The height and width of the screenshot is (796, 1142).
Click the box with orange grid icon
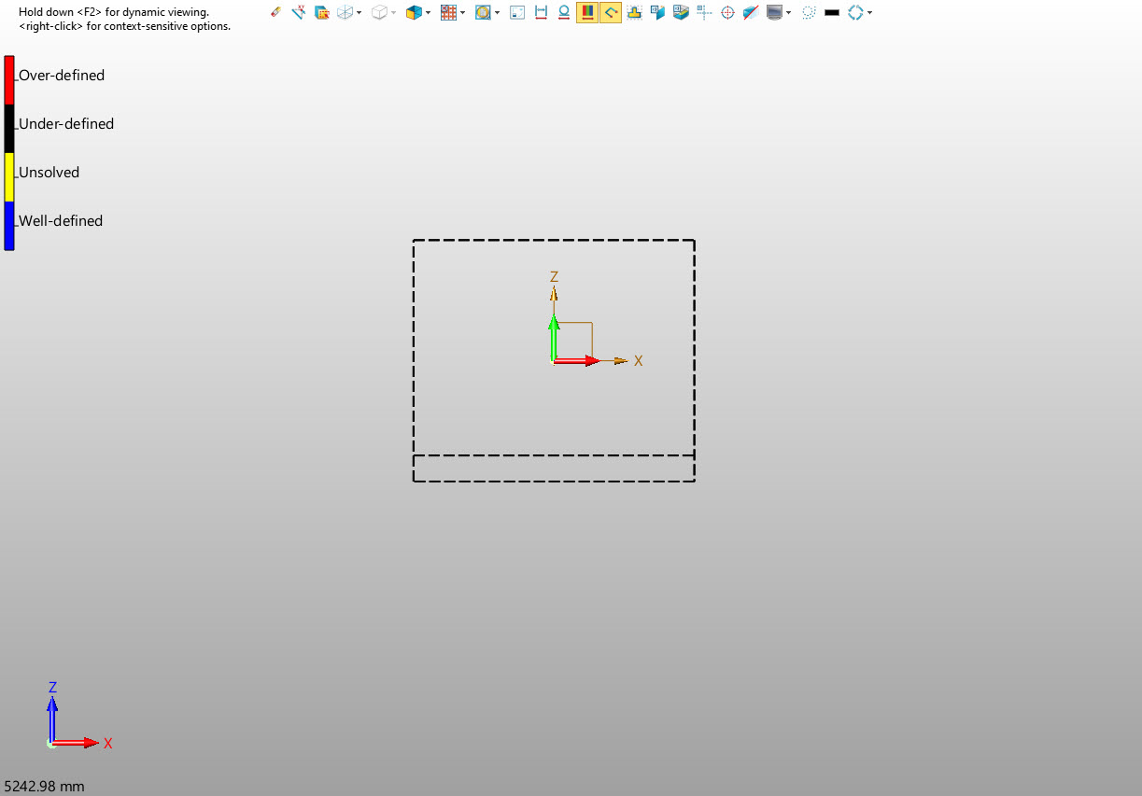[322, 12]
